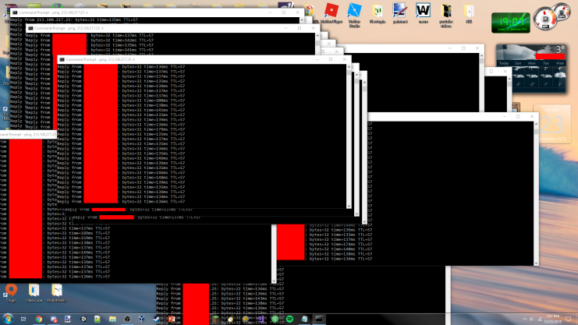Open Google Chrome from the taskbar
This screenshot has height=325, width=578.
coord(38,319)
